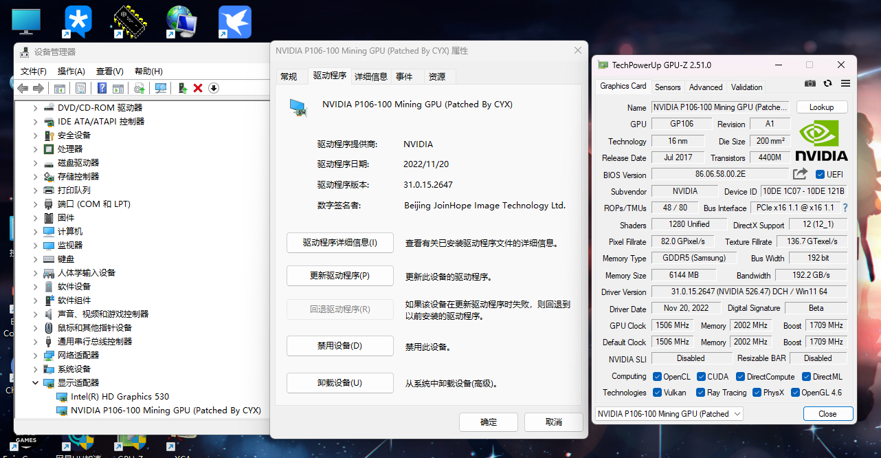This screenshot has height=458, width=881.
Task: Toggle the UEFI checkbox
Action: point(820,175)
